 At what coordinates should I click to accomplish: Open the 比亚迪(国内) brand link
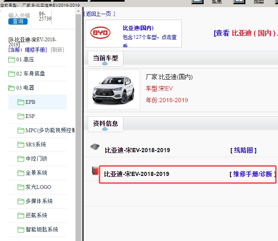click(x=138, y=28)
